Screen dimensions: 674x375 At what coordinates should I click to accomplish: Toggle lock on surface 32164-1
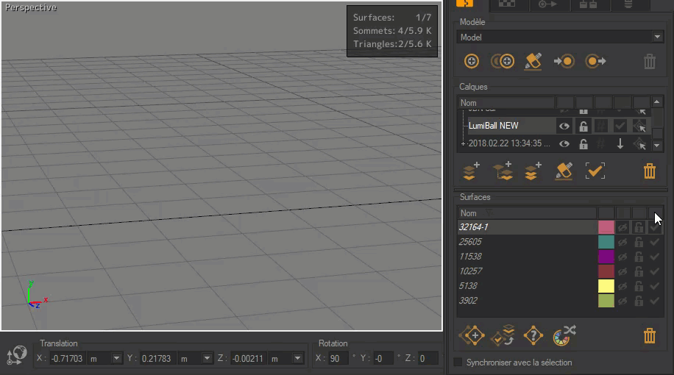(639, 227)
